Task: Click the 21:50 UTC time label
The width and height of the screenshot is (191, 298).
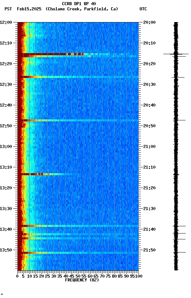Action: pos(149,250)
